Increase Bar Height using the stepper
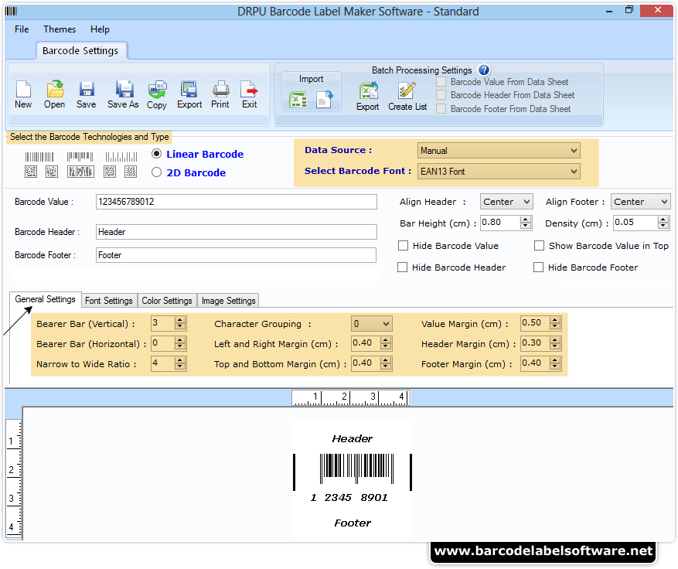This screenshot has width=678, height=569. click(526, 219)
